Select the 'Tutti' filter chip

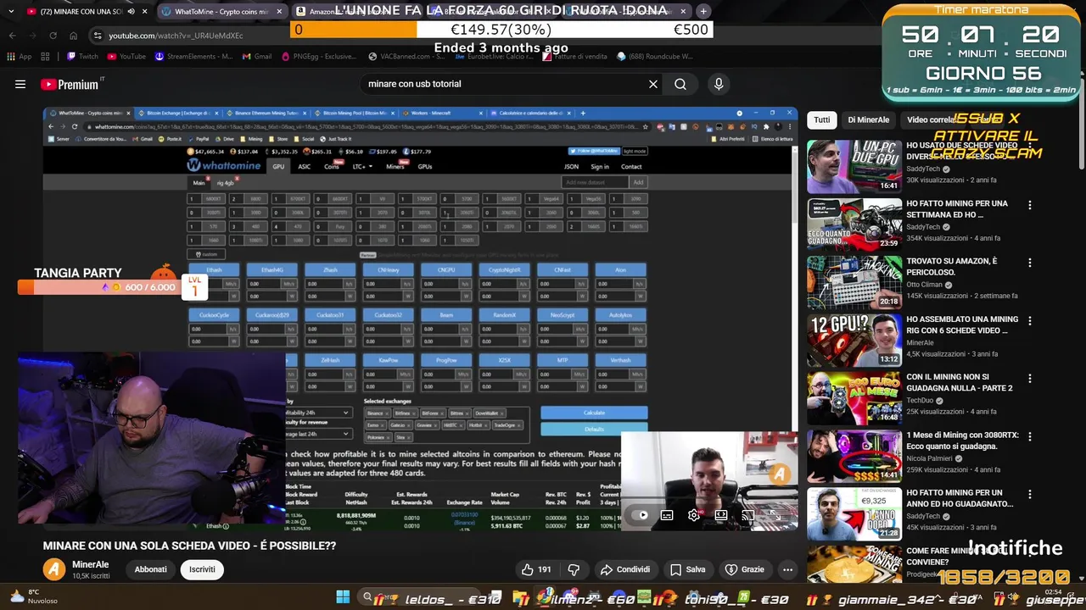click(x=822, y=119)
